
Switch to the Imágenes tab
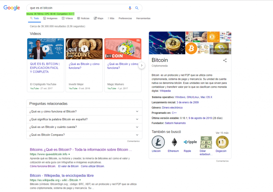pyautogui.click(x=50, y=18)
